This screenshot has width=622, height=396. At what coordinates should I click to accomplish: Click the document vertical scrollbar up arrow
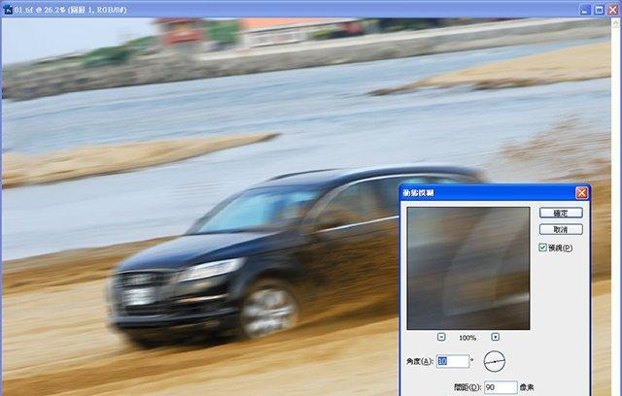[616, 22]
